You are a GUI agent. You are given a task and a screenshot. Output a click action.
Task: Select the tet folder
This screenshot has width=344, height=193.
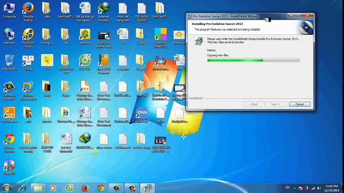click(x=66, y=36)
